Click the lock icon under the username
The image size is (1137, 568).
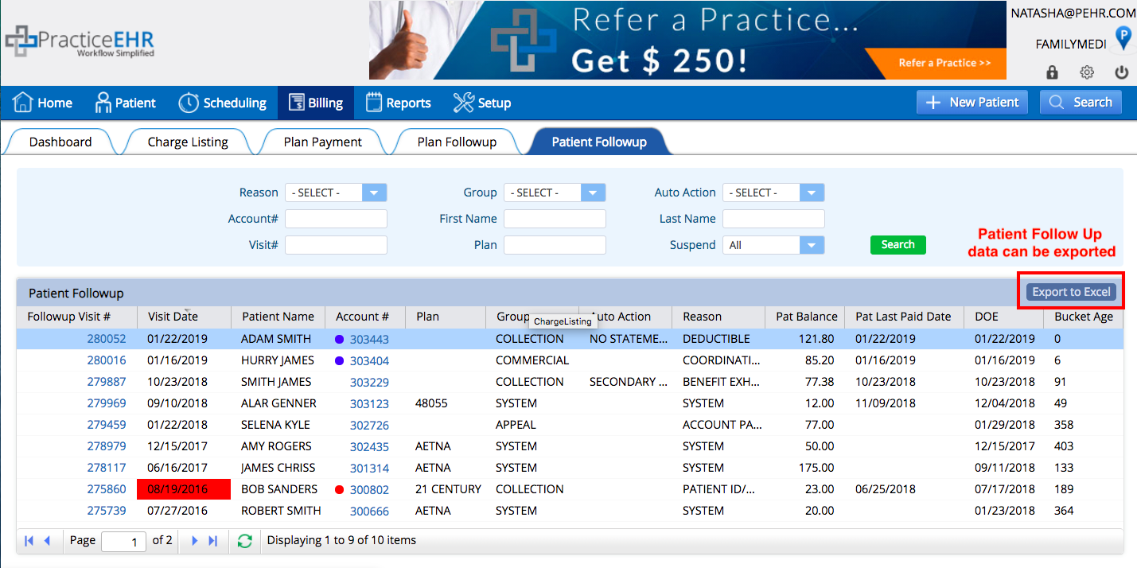point(1052,72)
